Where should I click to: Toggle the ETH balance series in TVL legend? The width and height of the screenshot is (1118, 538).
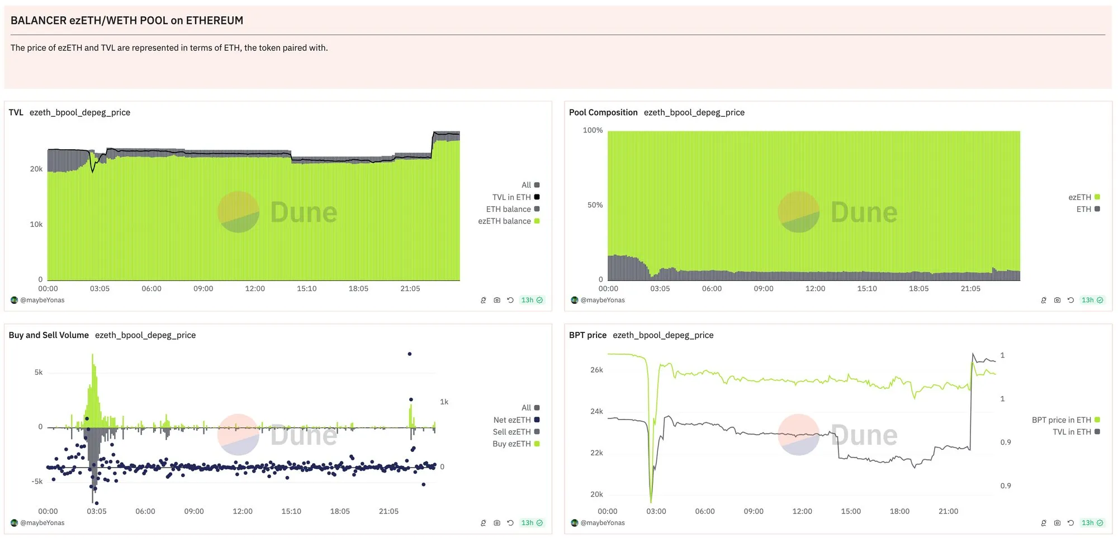pyautogui.click(x=513, y=209)
